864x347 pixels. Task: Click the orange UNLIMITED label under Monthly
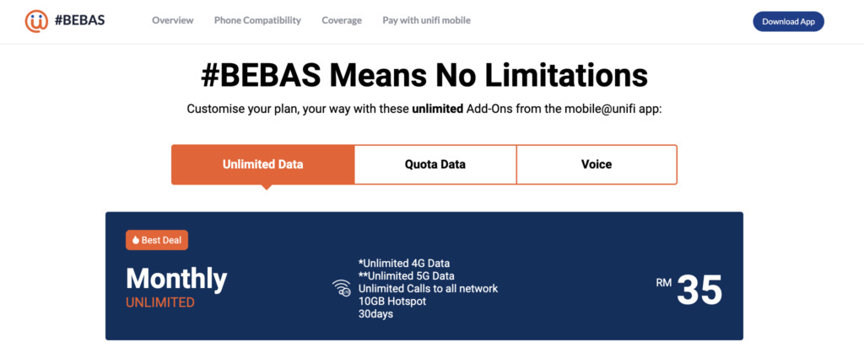click(x=160, y=302)
